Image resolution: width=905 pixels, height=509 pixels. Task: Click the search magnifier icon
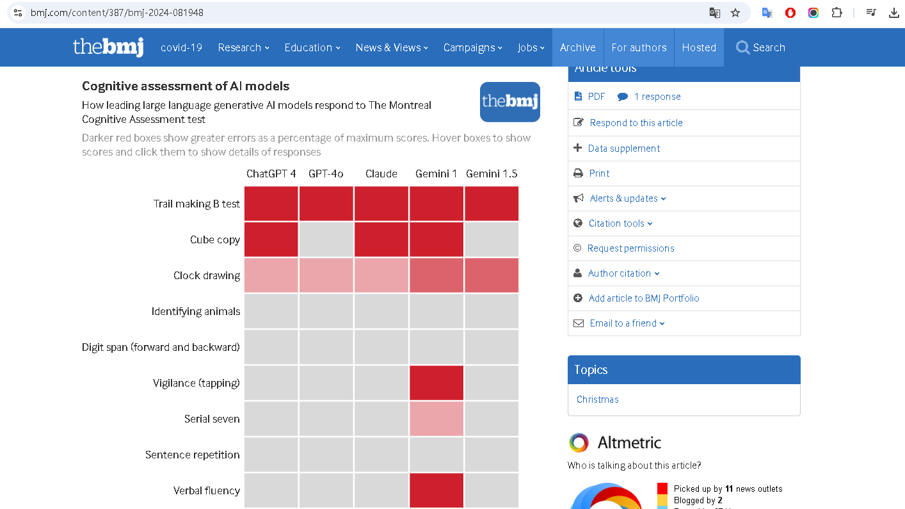(742, 47)
